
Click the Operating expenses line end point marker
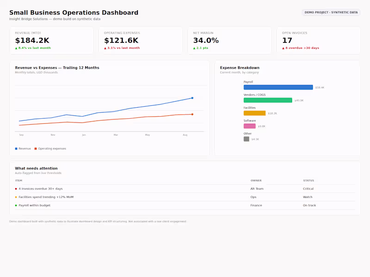tap(192, 114)
